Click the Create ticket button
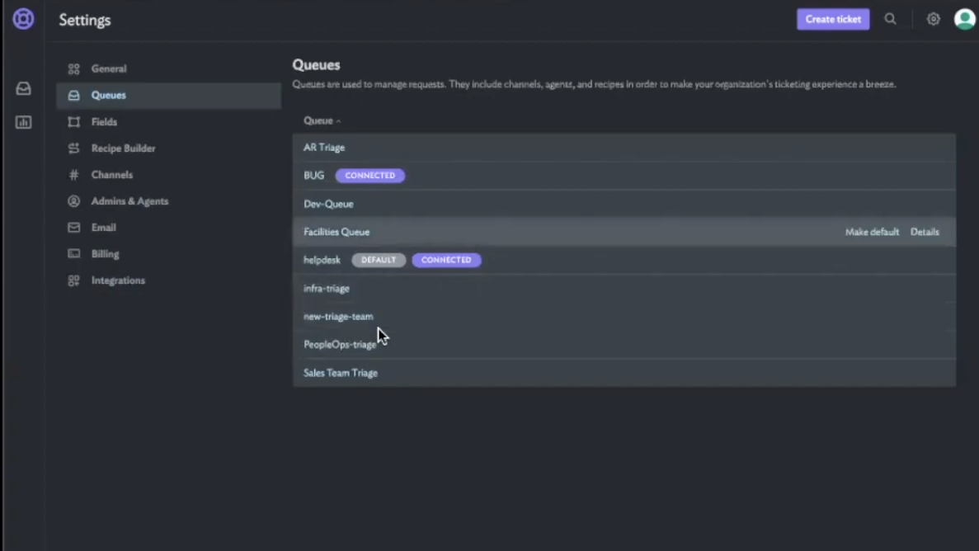This screenshot has height=551, width=979. [x=832, y=19]
